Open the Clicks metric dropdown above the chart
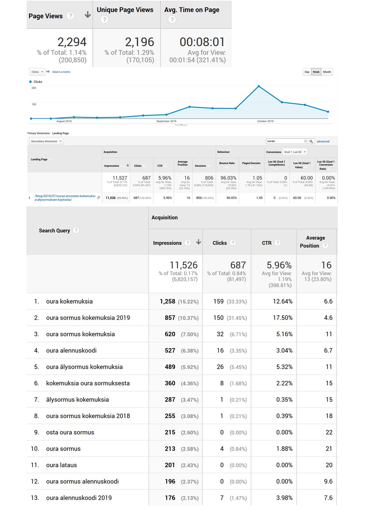The image size is (382, 510). pyautogui.click(x=37, y=72)
